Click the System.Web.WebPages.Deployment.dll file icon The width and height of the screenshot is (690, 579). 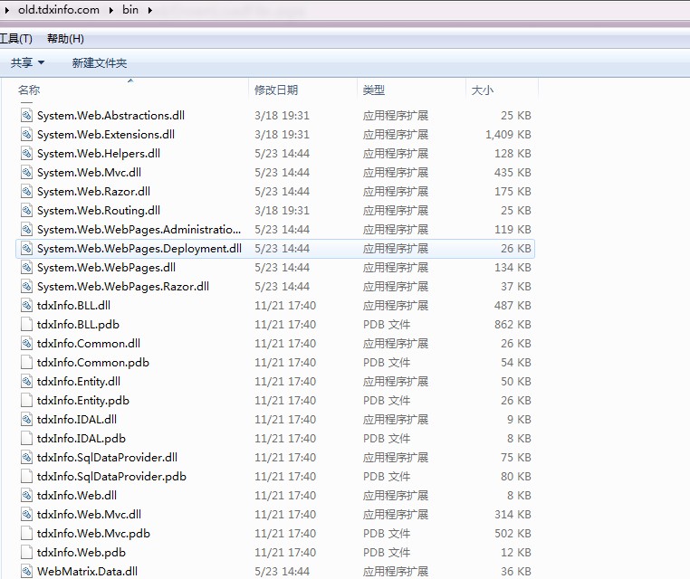[27, 249]
